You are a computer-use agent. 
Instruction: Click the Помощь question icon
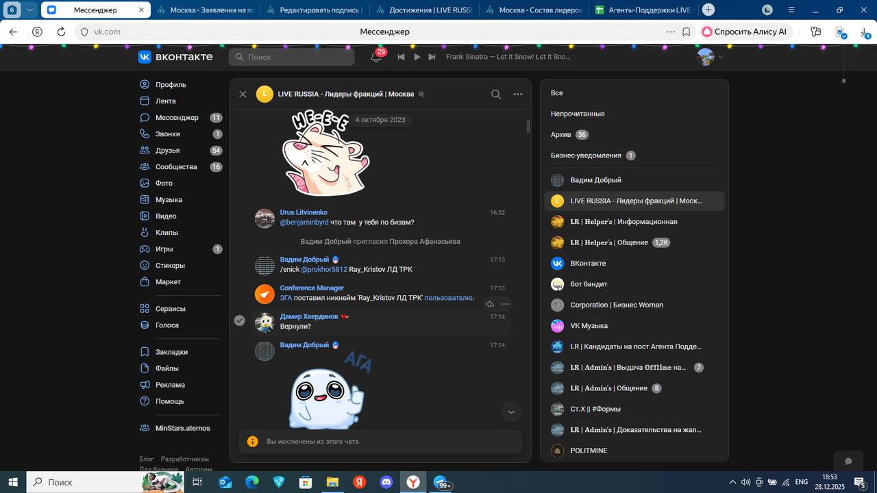click(x=145, y=401)
